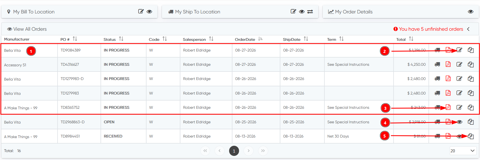Sort by Code column
The width and height of the screenshot is (480, 160).
(165, 39)
